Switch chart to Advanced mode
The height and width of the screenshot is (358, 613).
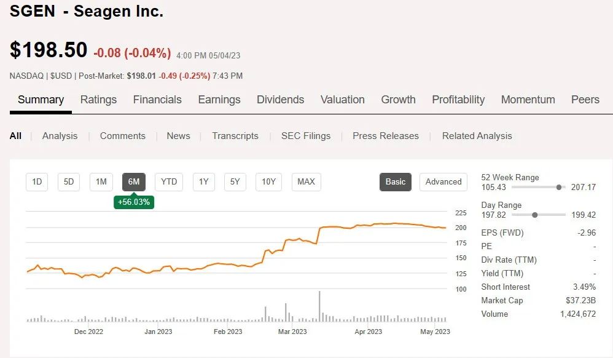[x=443, y=181]
